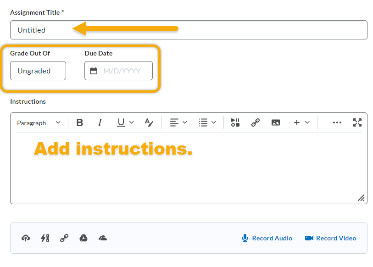373x267 pixels.
Task: Attach a file from Google Drive
Action: (83, 238)
